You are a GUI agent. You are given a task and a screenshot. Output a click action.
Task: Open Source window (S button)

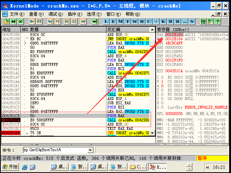point(192,22)
